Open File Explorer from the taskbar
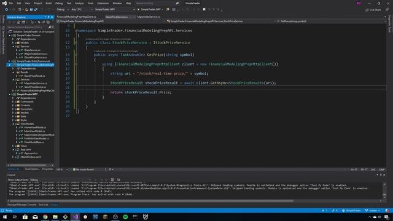Screen dimensions: 393x221 pyautogui.click(x=55, y=217)
